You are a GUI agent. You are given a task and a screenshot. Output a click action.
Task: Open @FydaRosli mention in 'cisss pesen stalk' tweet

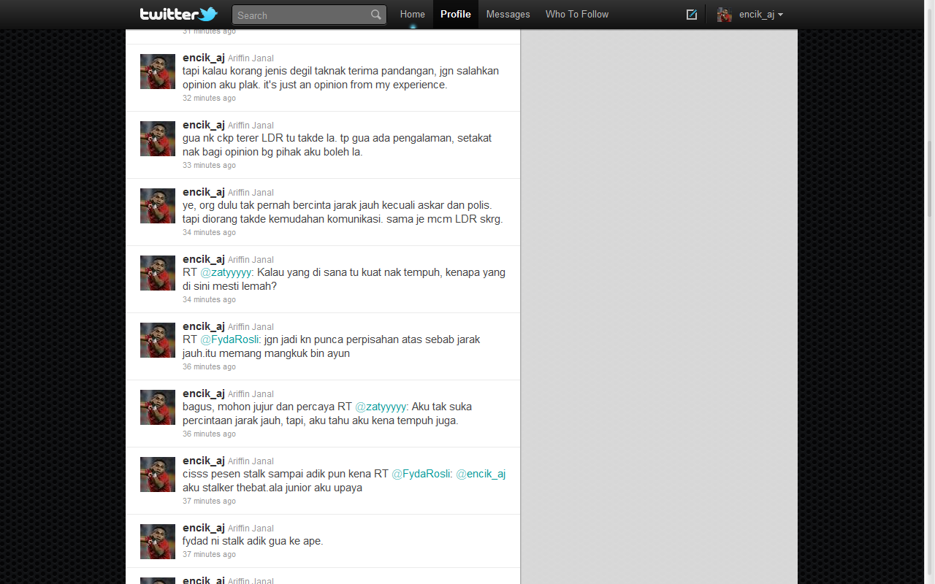pos(421,474)
